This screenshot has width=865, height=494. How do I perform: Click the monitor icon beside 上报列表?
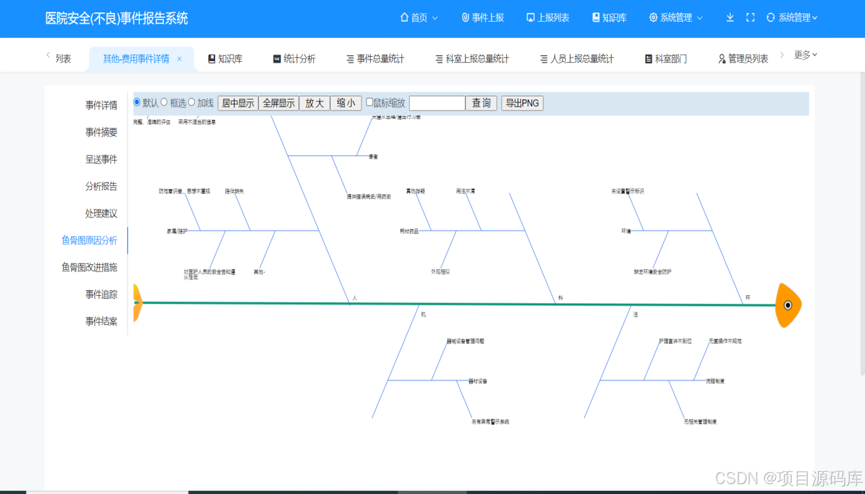(530, 17)
